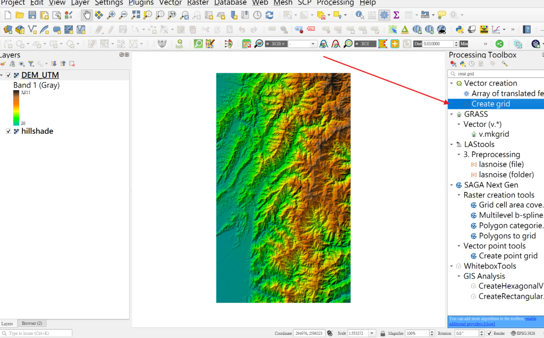Click the EPSG:3826 CRS button
This screenshot has width=544, height=338.
pyautogui.click(x=523, y=333)
